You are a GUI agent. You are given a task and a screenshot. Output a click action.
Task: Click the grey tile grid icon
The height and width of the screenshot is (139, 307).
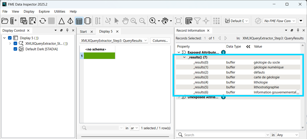click(216, 21)
